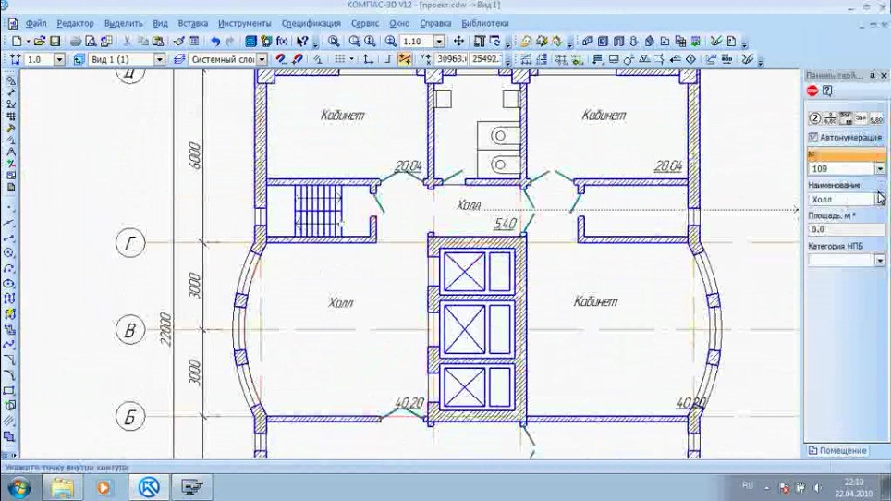Click the Save document icon
Screen dimensions: 891x501
pyautogui.click(x=55, y=41)
